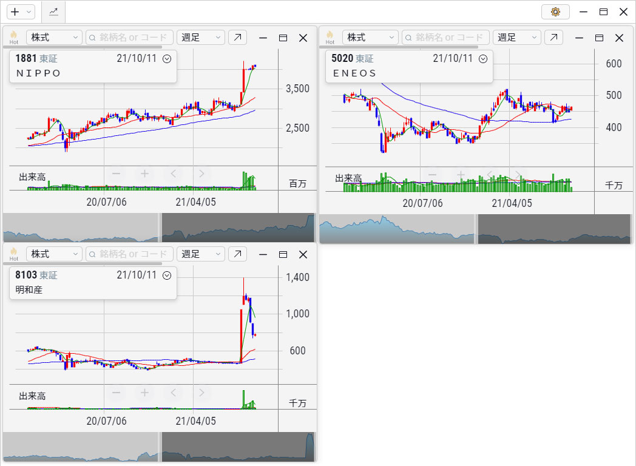Move NIPPO chart right with forward arrow
The image size is (636, 466).
tap(201, 174)
